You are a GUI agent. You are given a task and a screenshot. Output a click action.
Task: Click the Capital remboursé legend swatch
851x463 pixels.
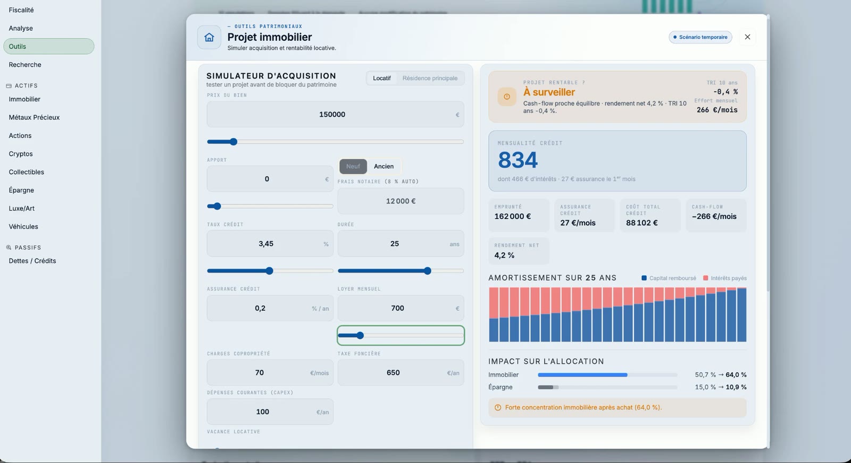coord(644,278)
